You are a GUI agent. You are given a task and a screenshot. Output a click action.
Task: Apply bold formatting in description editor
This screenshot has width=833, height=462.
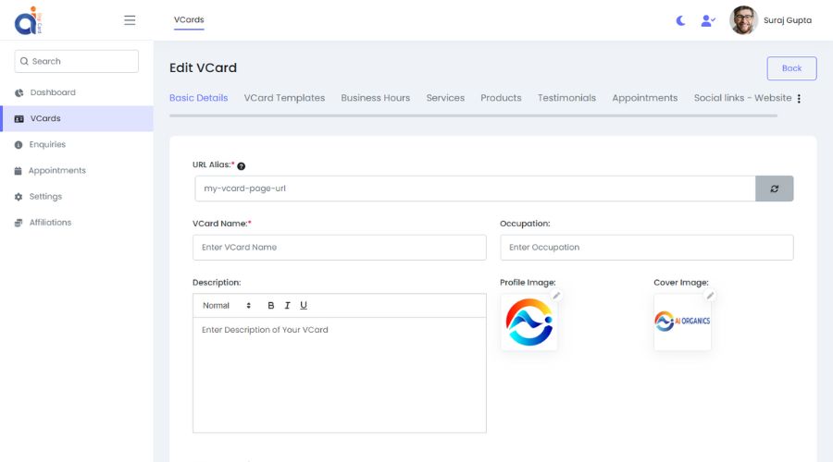click(x=271, y=306)
